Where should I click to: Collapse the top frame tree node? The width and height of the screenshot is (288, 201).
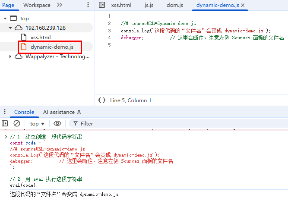tap(5, 19)
